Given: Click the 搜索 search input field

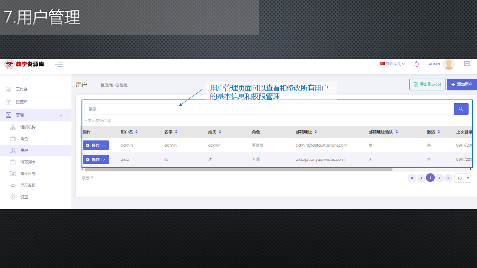Looking at the screenshot, I should pos(269,109).
